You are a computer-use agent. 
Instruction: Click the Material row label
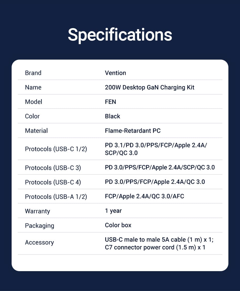coord(36,131)
